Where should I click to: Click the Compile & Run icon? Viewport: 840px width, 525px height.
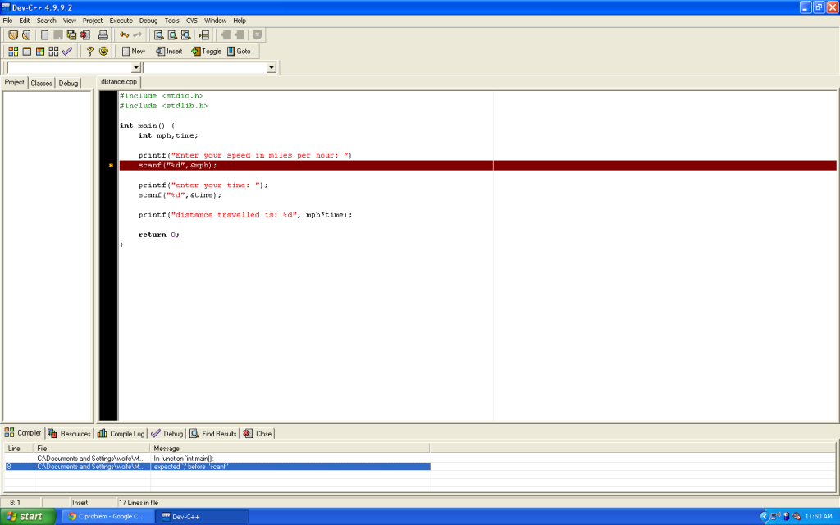(40, 51)
